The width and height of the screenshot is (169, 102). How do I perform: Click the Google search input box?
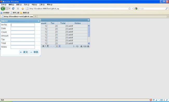tap(152, 9)
